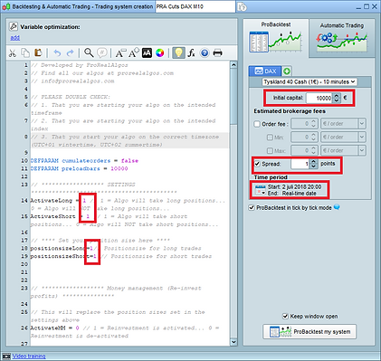The height and width of the screenshot is (361, 381).
Task: Click the icon next to PRA Cuts DAX name field
Action: coord(243,6)
